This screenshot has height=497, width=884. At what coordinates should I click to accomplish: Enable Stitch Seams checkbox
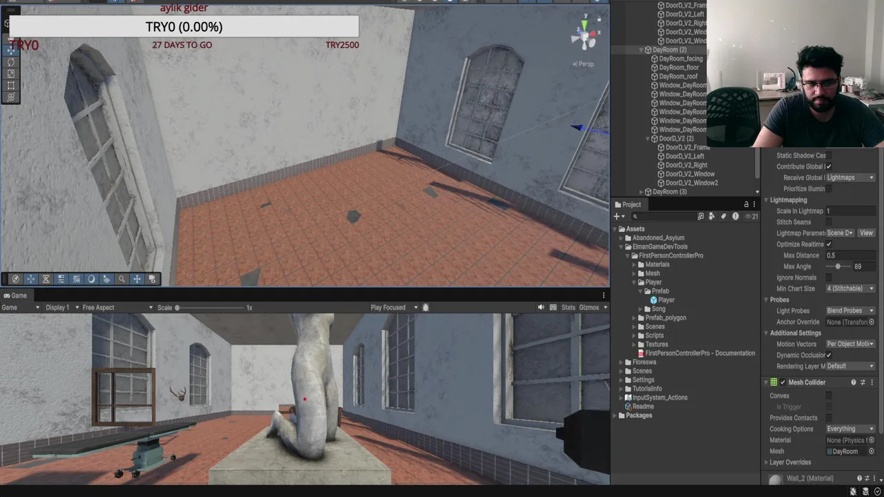click(829, 222)
